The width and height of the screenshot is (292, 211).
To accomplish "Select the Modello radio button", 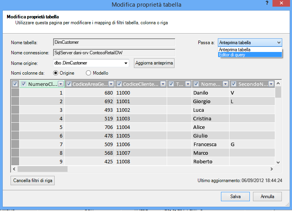I will tap(88, 73).
